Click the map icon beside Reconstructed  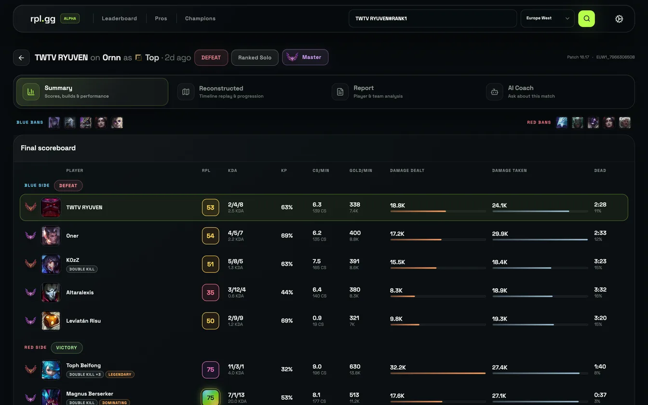pos(186,92)
